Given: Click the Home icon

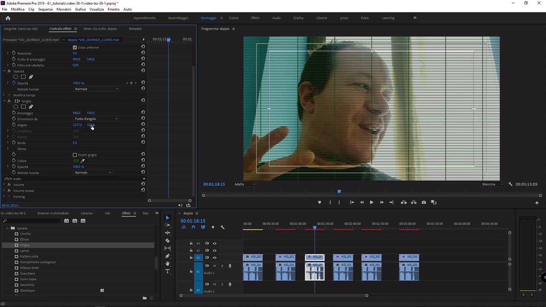Looking at the screenshot, I should point(8,18).
